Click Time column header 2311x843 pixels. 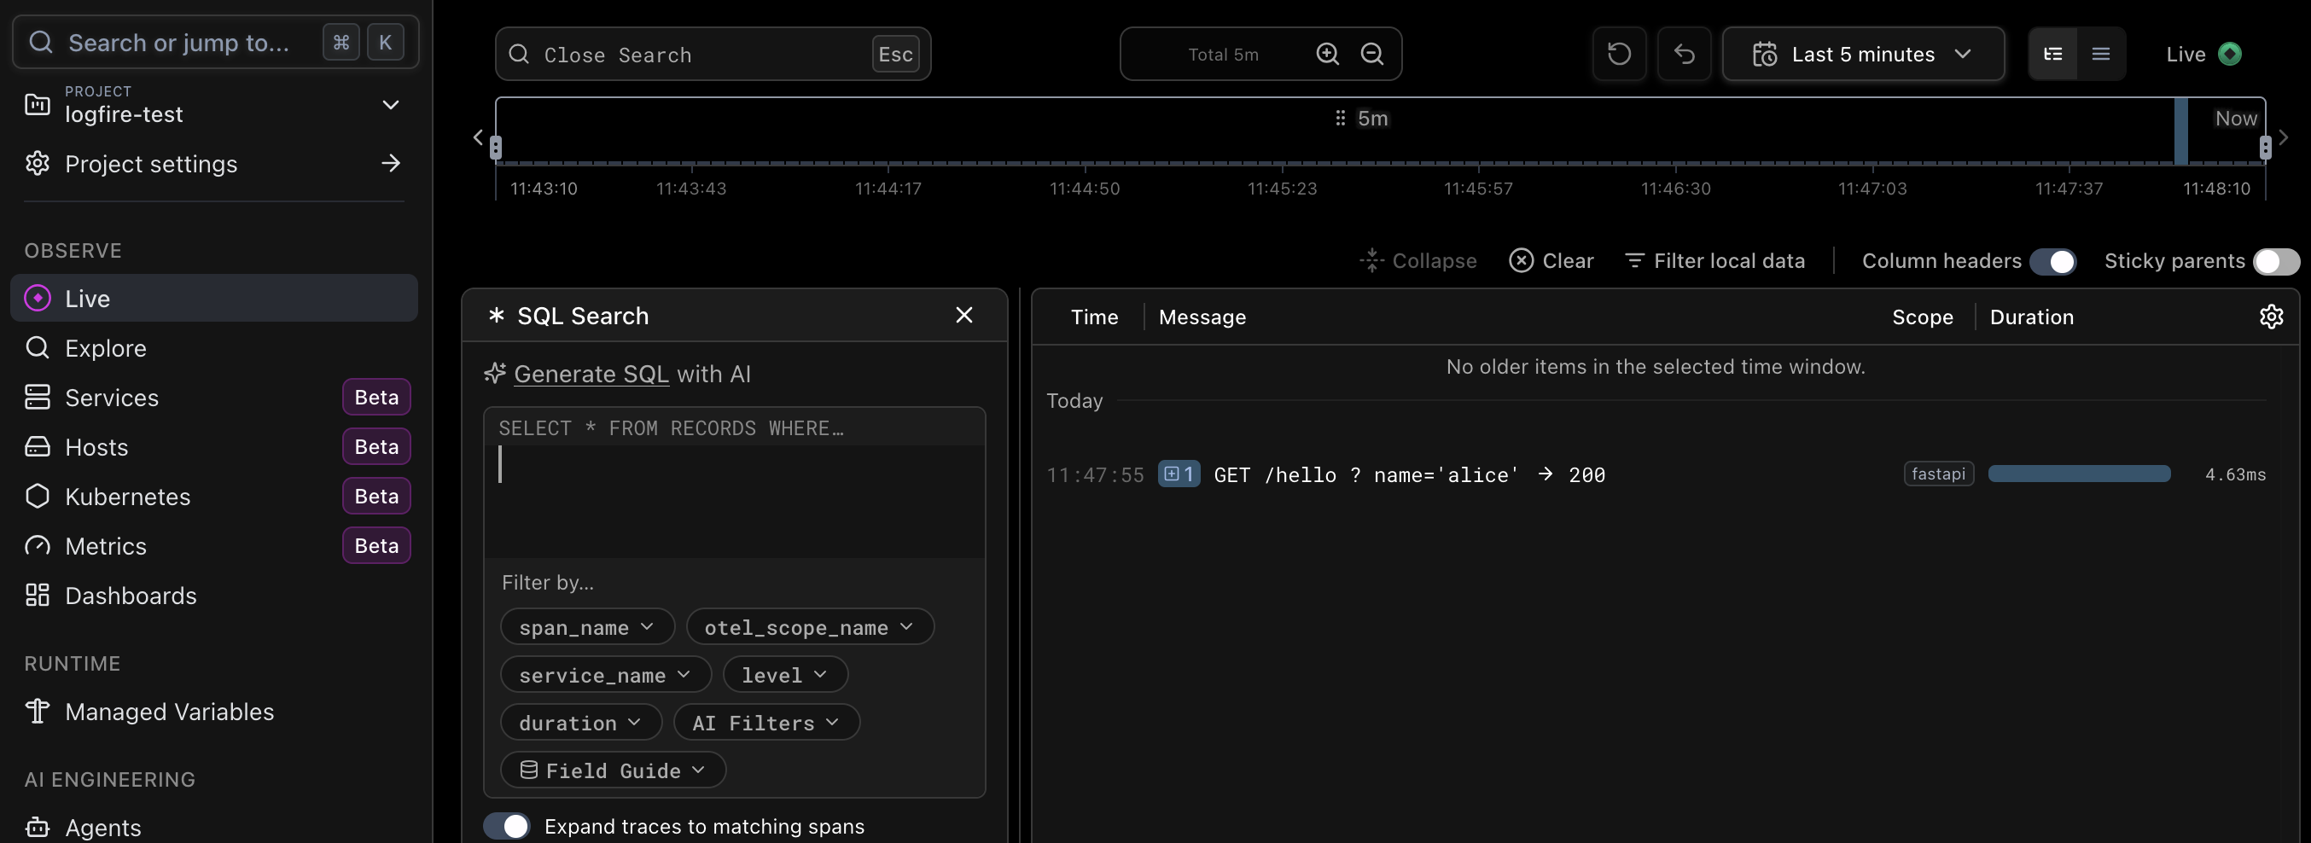click(1093, 317)
